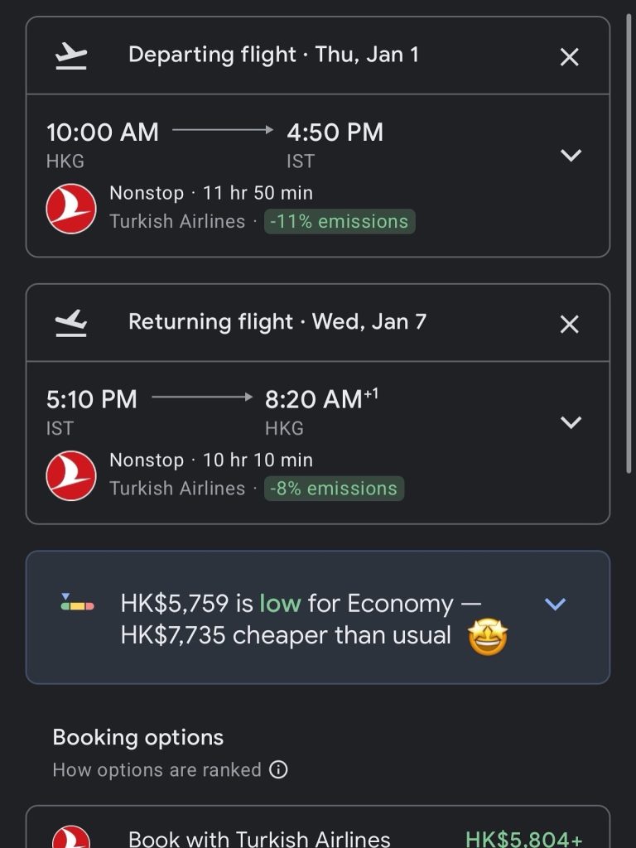
Task: Expand returning flight IST to HKG details
Action: (571, 422)
